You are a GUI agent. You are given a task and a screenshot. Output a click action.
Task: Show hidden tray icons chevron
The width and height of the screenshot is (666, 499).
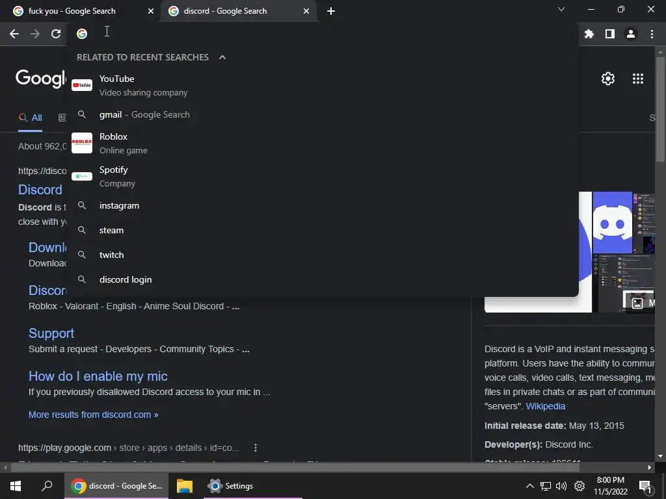click(x=529, y=486)
